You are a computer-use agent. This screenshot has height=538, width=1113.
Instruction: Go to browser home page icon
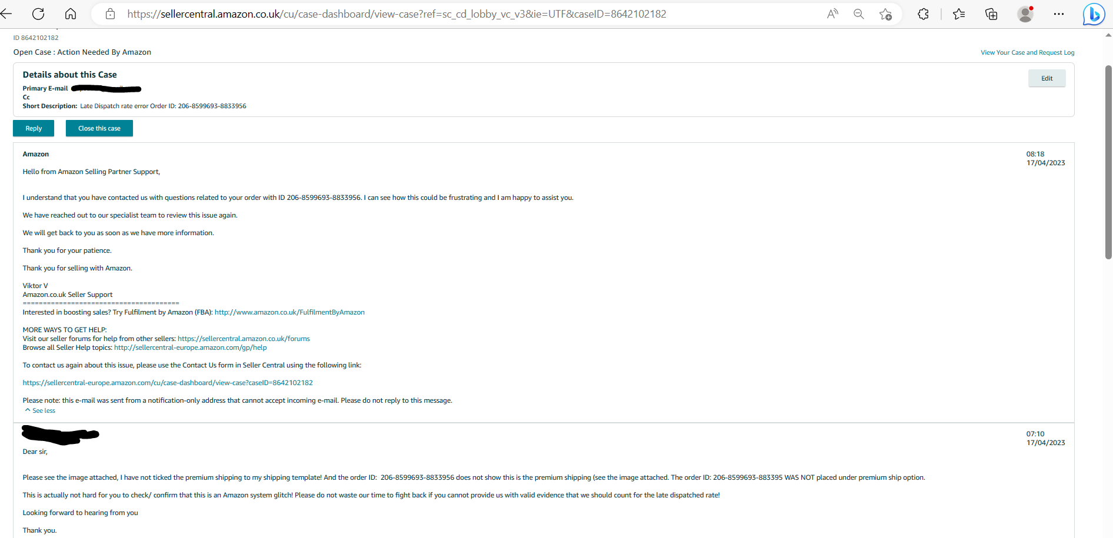(71, 14)
